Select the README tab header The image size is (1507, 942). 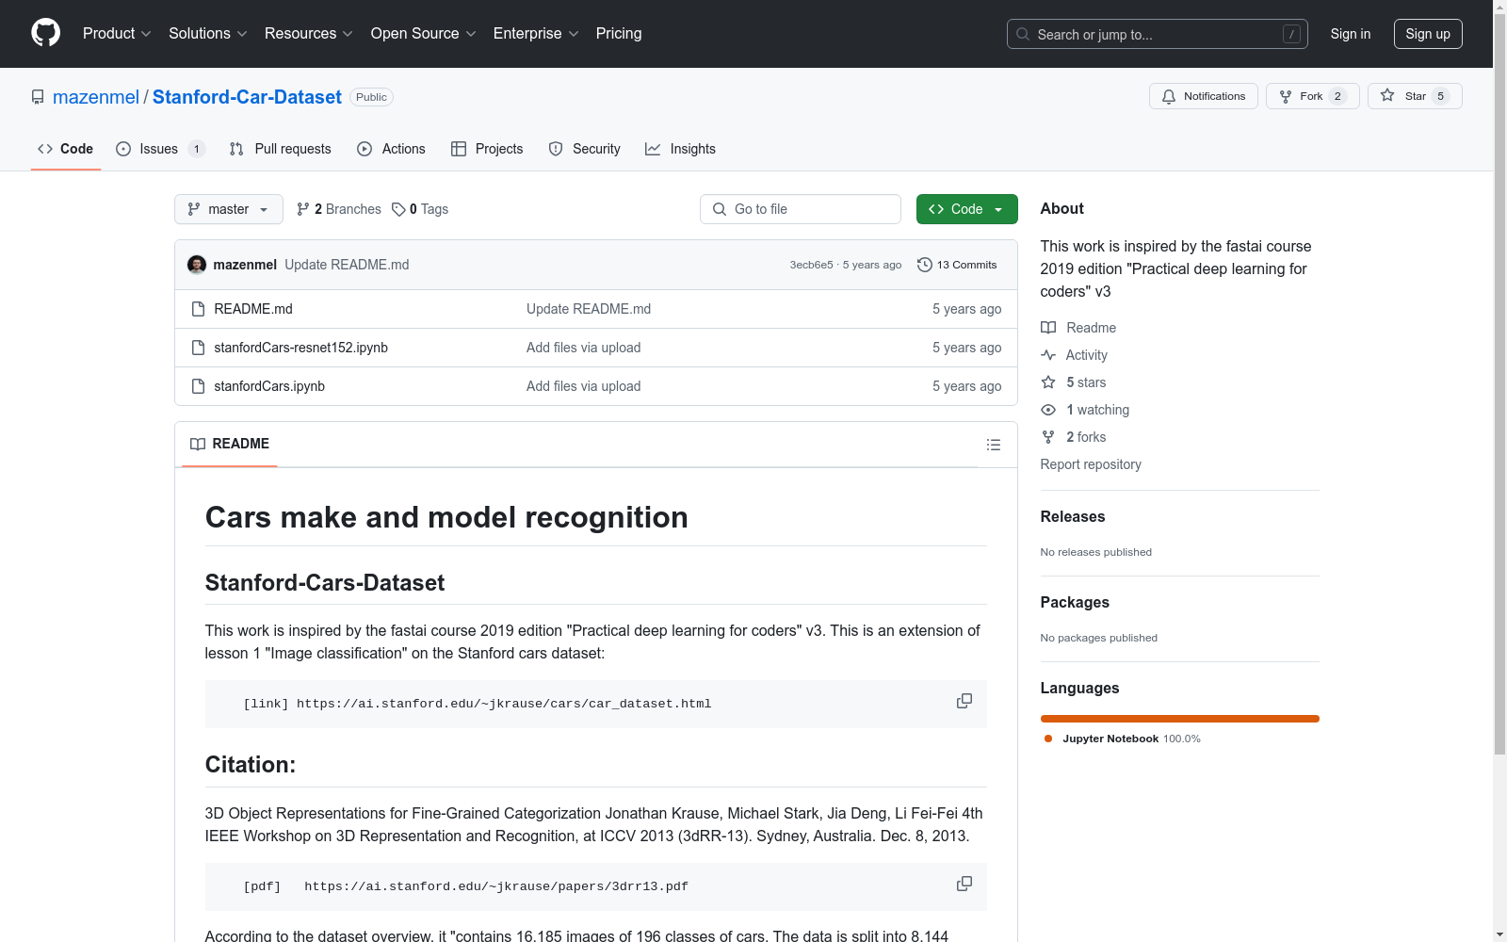click(x=230, y=444)
